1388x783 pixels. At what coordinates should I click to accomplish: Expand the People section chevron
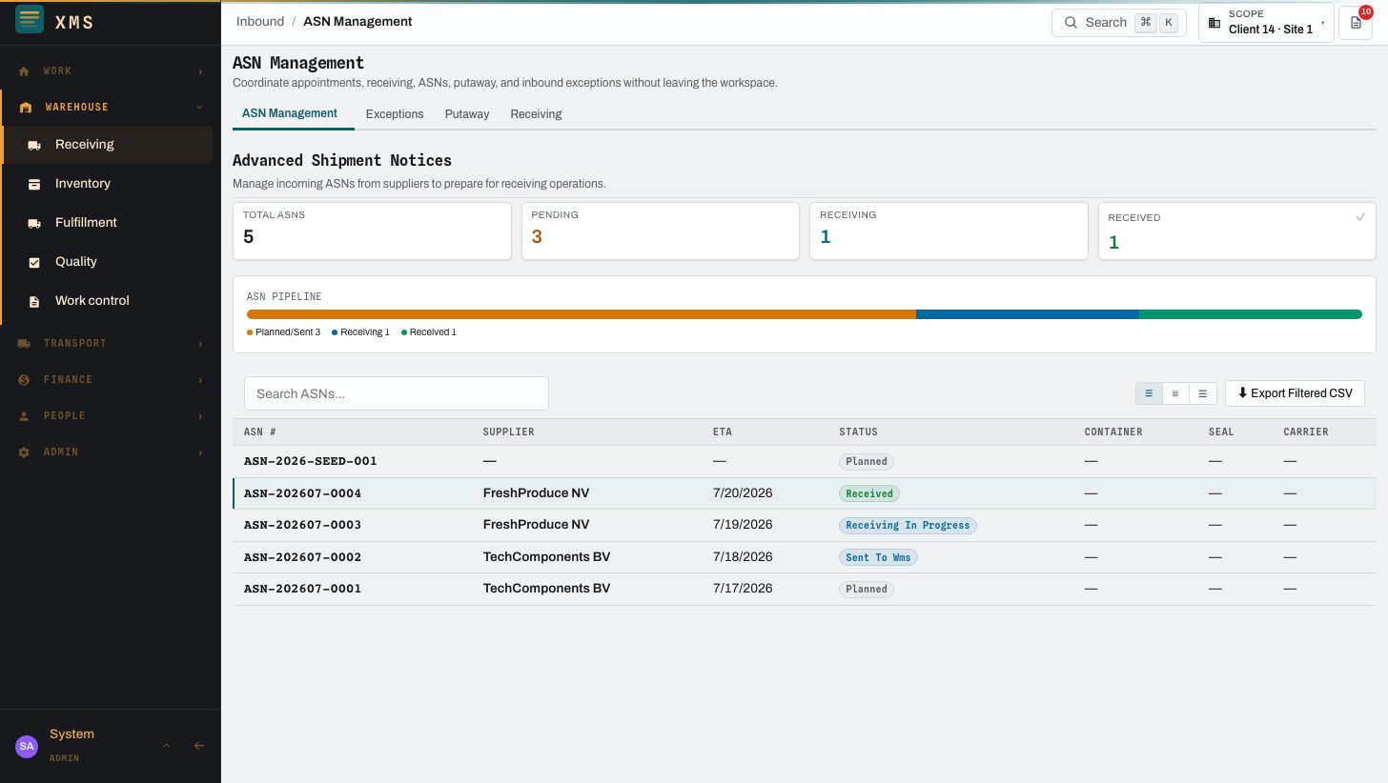pos(200,415)
